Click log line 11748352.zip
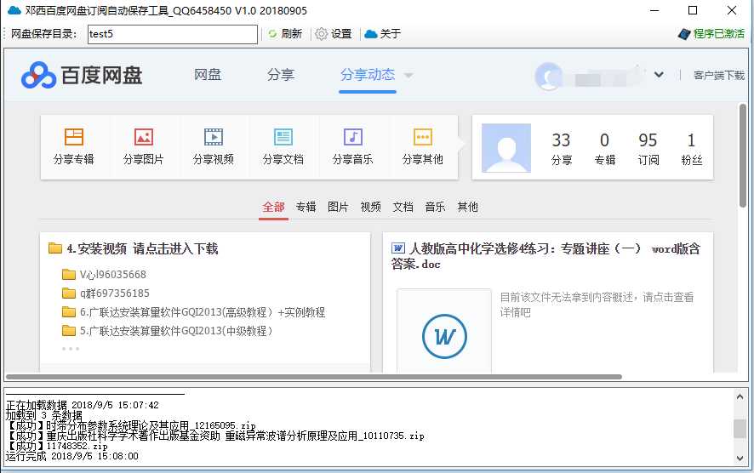 click(x=57, y=446)
